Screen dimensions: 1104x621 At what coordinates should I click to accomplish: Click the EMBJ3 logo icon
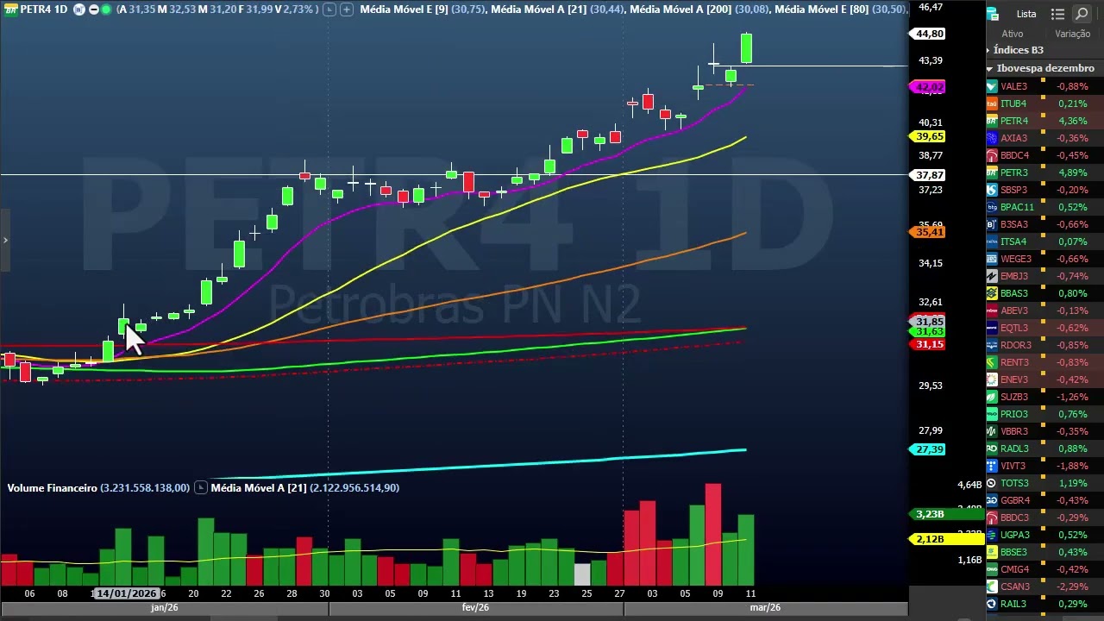992,276
